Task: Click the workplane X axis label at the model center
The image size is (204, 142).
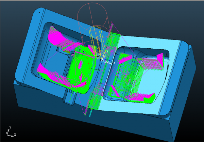Action: click(x=114, y=63)
